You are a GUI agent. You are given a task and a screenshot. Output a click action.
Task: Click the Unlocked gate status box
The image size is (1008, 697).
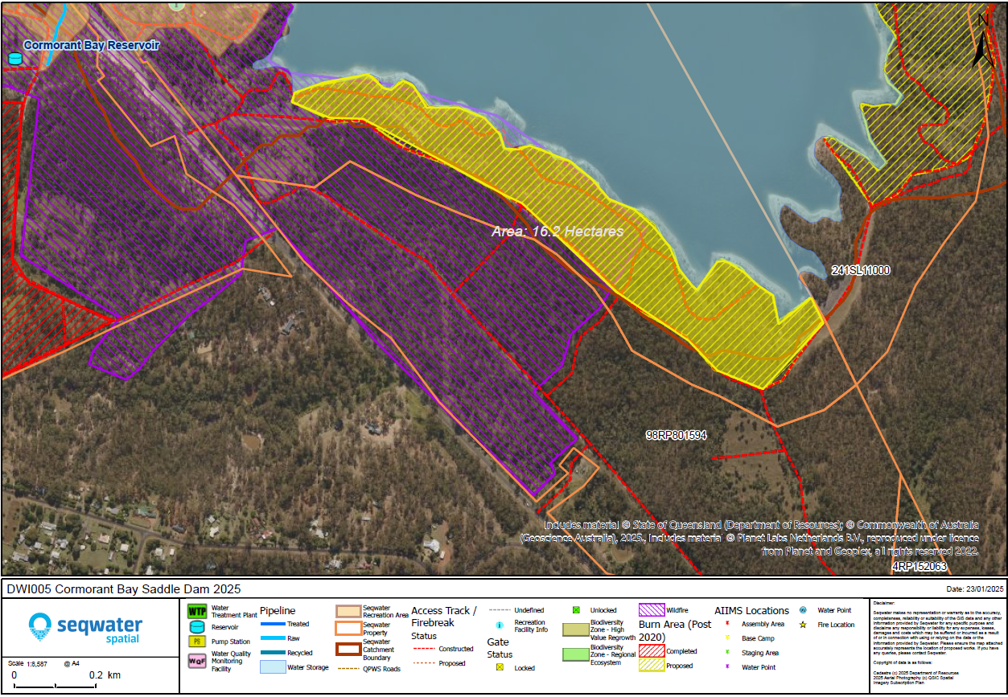(x=575, y=610)
